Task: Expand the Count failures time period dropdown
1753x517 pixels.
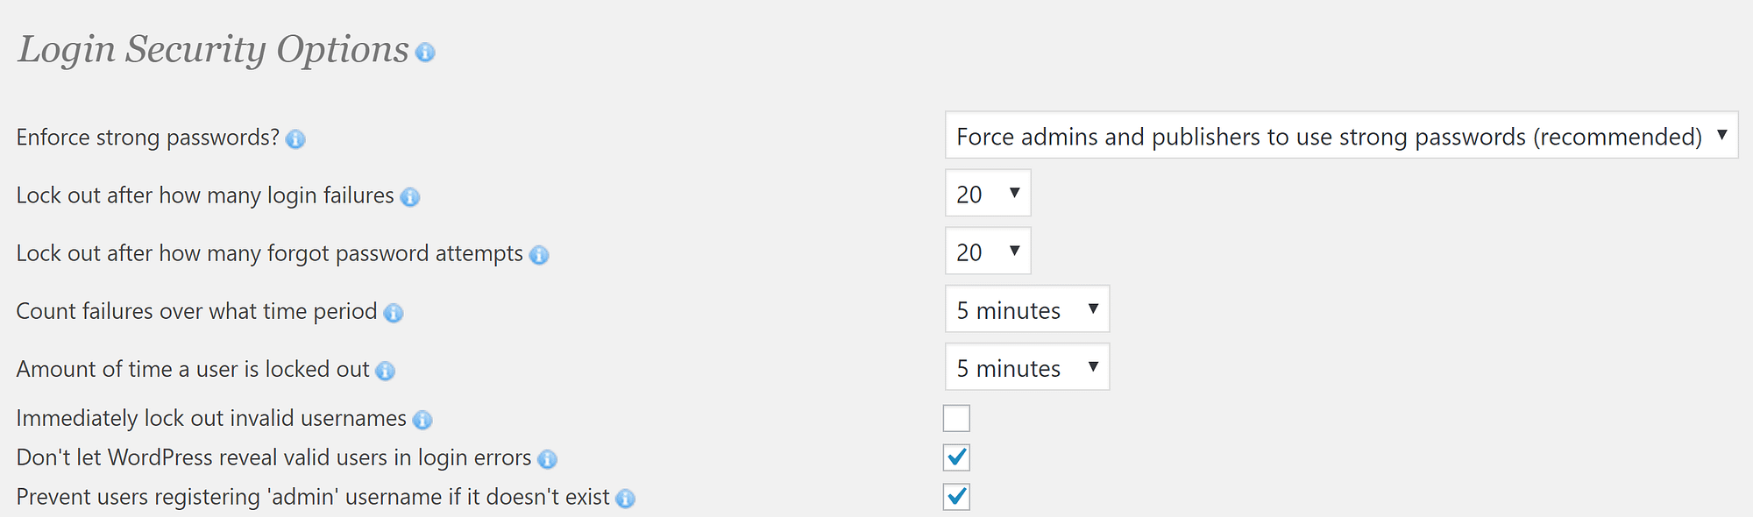Action: click(x=1027, y=308)
